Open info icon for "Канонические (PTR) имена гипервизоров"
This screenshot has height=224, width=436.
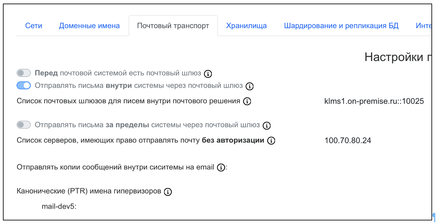(168, 192)
